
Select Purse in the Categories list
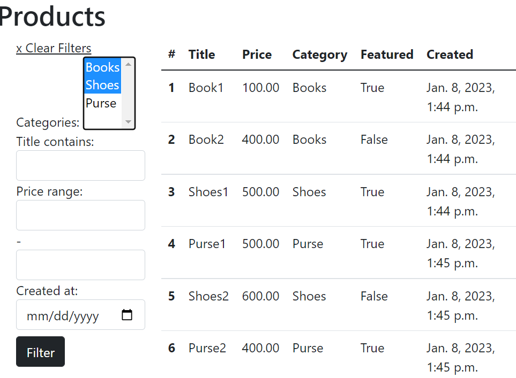pos(101,103)
